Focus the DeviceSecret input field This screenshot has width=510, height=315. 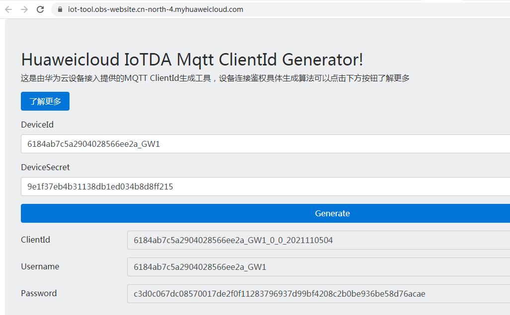click(x=265, y=187)
